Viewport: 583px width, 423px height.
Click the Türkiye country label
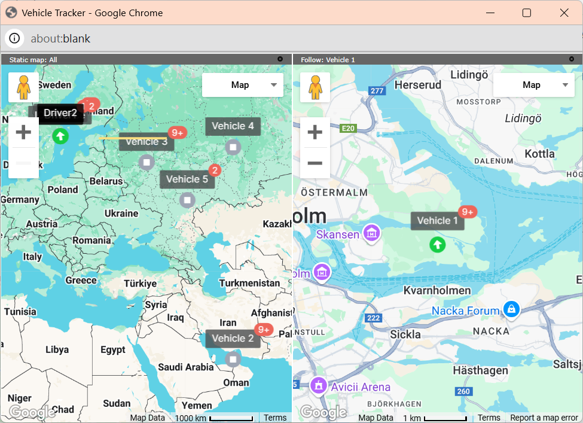tap(140, 284)
